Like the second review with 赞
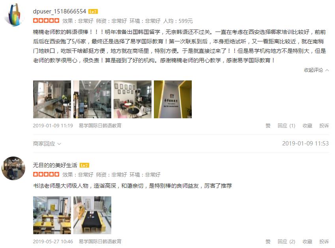The image size is (335, 248). tap(268, 241)
